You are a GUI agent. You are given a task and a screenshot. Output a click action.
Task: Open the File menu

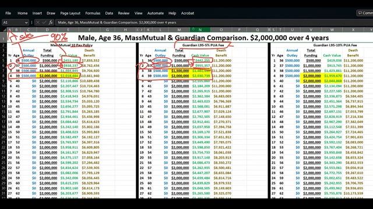coord(8,13)
